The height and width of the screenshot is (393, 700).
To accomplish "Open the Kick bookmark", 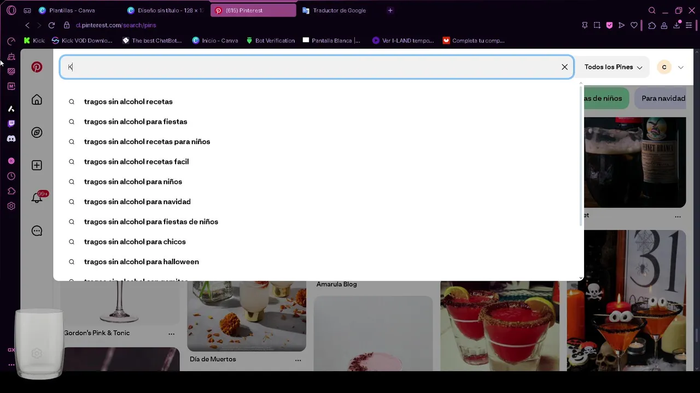I will [34, 40].
